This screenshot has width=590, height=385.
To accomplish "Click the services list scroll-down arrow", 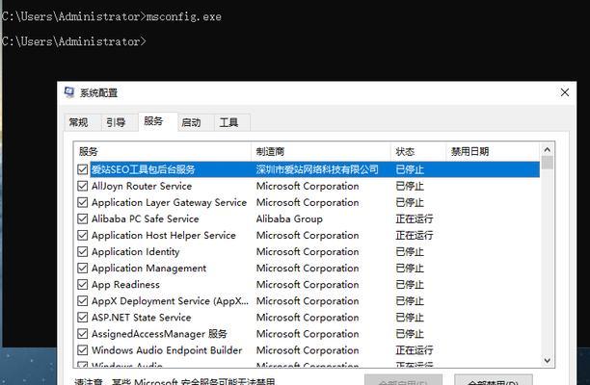I will coord(548,361).
